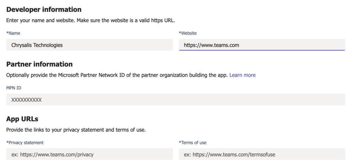
Task: Click the developer Name input field
Action: coord(89,45)
